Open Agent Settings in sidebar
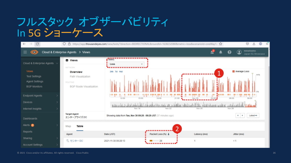 (35, 81)
